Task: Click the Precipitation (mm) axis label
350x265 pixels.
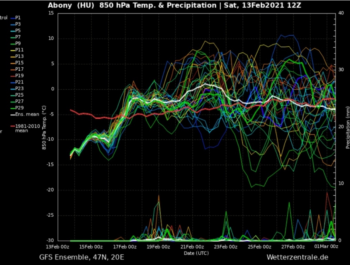Action: pyautogui.click(x=348, y=127)
